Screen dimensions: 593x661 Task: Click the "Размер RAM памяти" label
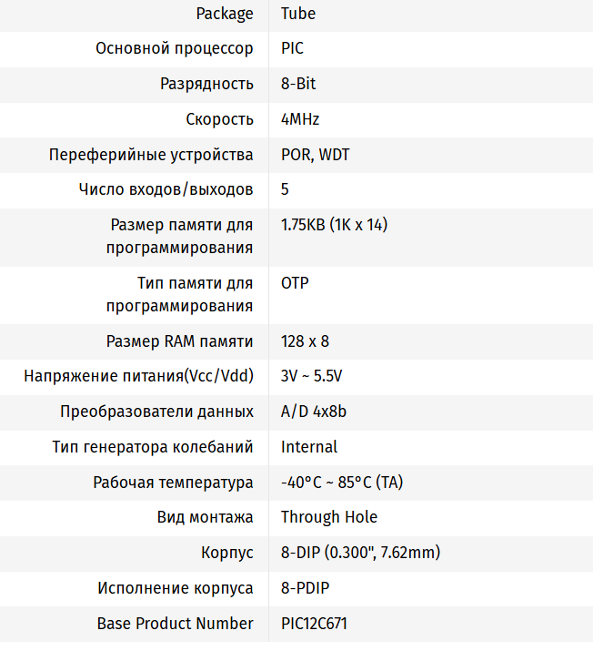click(180, 341)
